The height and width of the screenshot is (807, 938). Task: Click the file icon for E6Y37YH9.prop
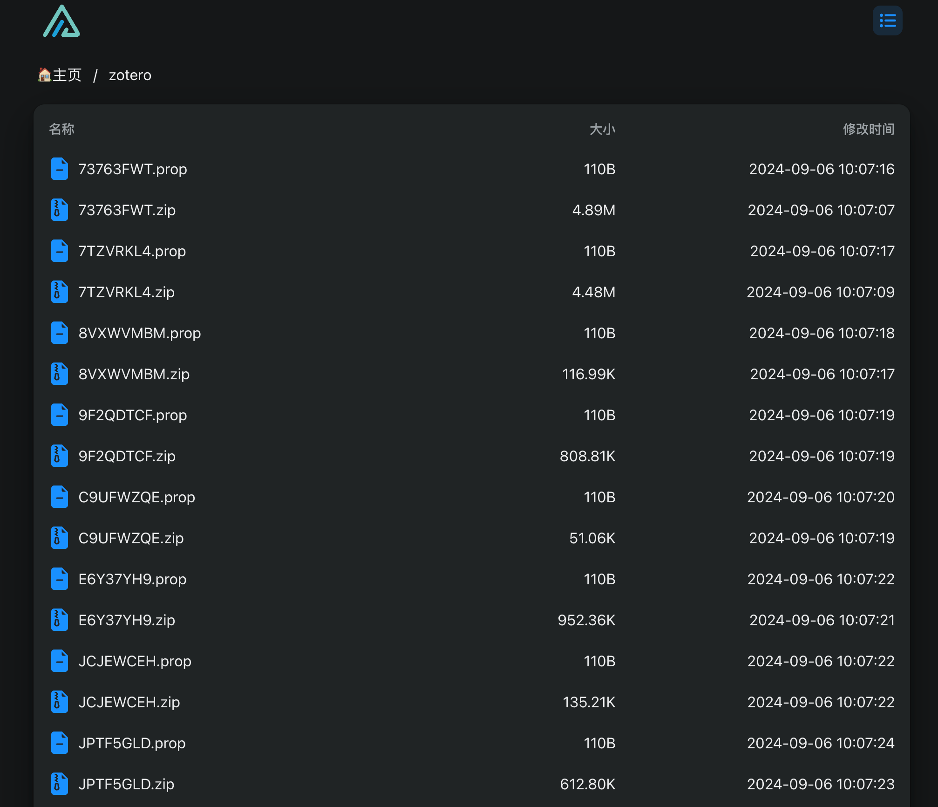[x=60, y=579]
